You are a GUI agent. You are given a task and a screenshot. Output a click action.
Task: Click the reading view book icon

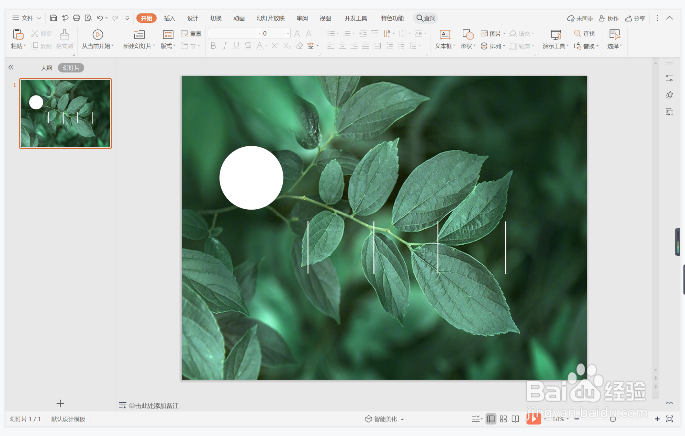pyautogui.click(x=515, y=419)
